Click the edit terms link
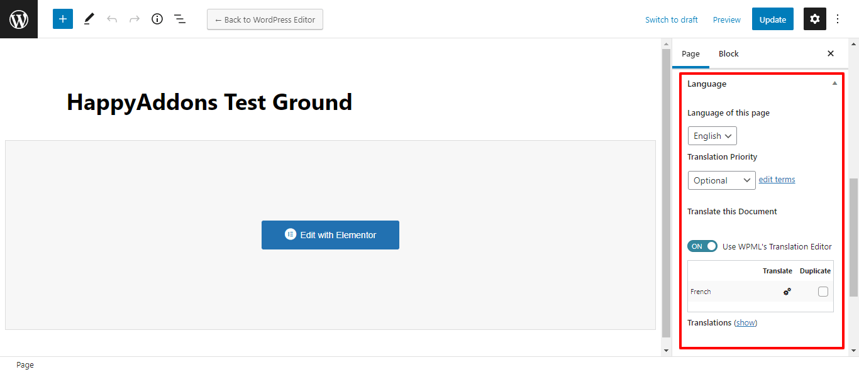 click(x=777, y=180)
